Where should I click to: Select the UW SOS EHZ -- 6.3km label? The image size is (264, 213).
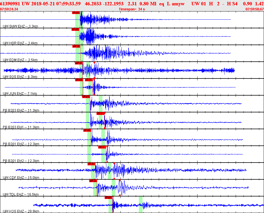coord(20,77)
